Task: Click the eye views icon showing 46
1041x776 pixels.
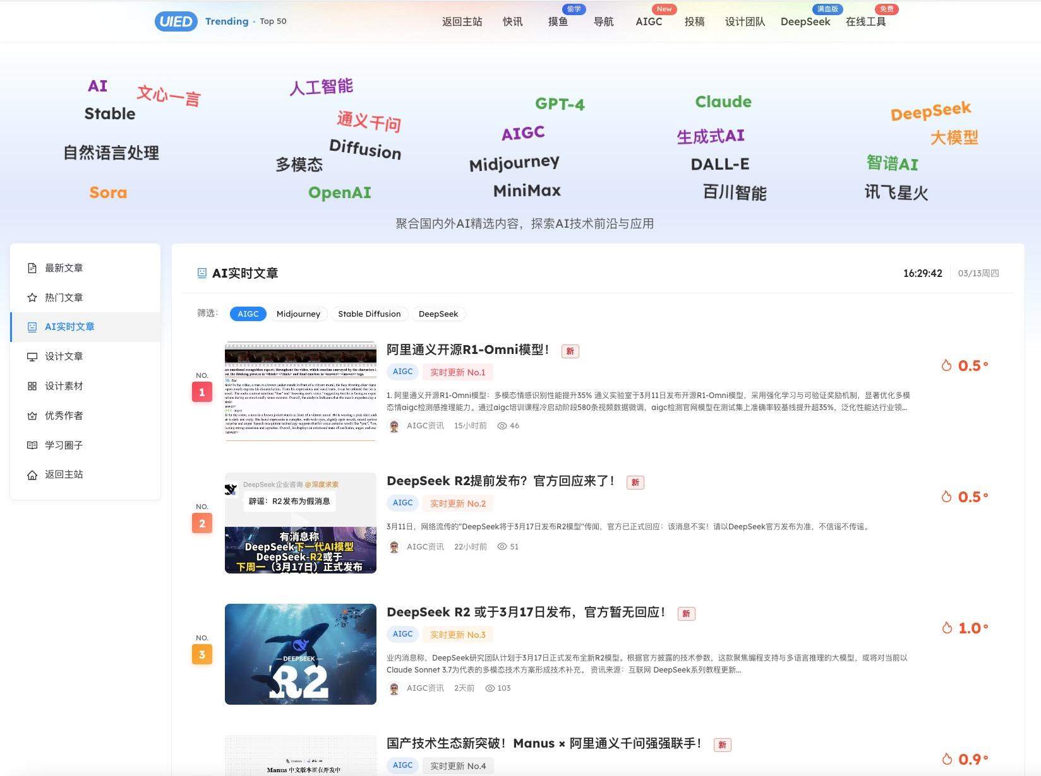Action: pyautogui.click(x=502, y=426)
